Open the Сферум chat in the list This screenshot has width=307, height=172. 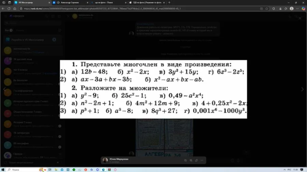(x=32, y=155)
